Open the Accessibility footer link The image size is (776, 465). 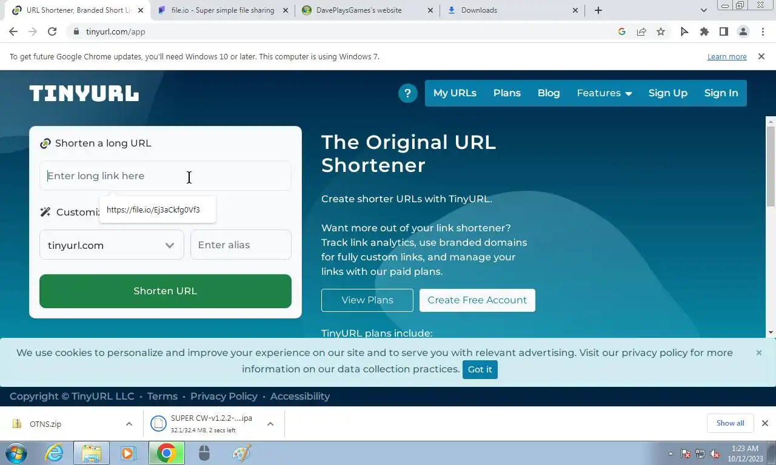[x=300, y=396]
